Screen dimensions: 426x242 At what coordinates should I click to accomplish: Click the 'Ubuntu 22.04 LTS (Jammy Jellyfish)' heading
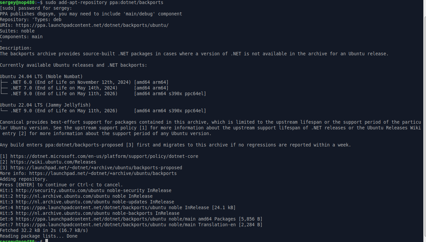pyautogui.click(x=45, y=105)
